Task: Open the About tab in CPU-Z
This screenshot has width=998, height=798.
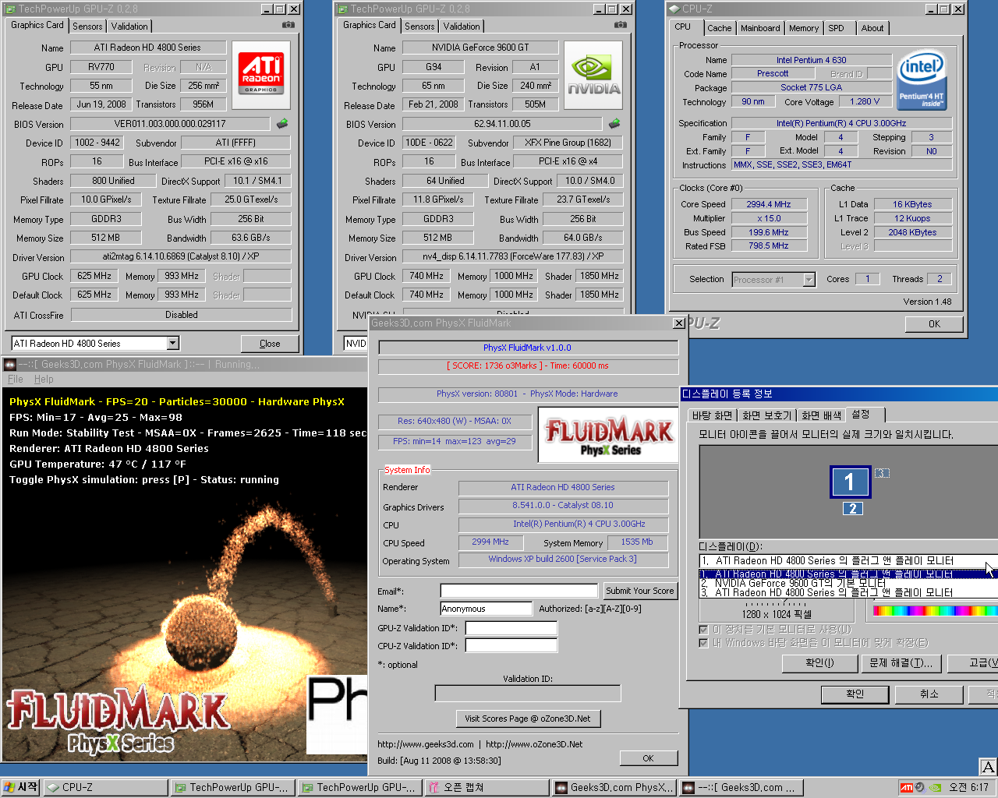Action: click(872, 28)
